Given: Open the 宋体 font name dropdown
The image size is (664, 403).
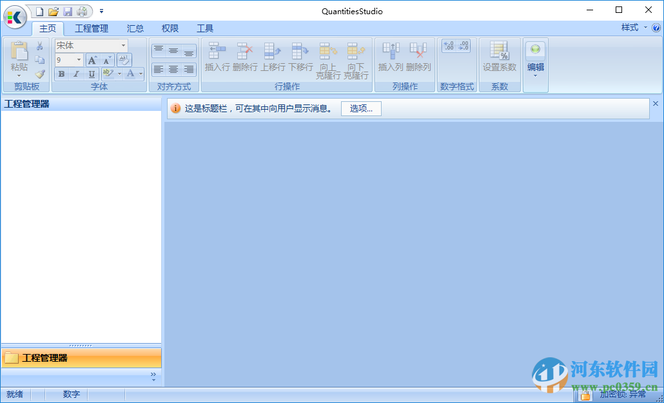Looking at the screenshot, I should coord(123,46).
